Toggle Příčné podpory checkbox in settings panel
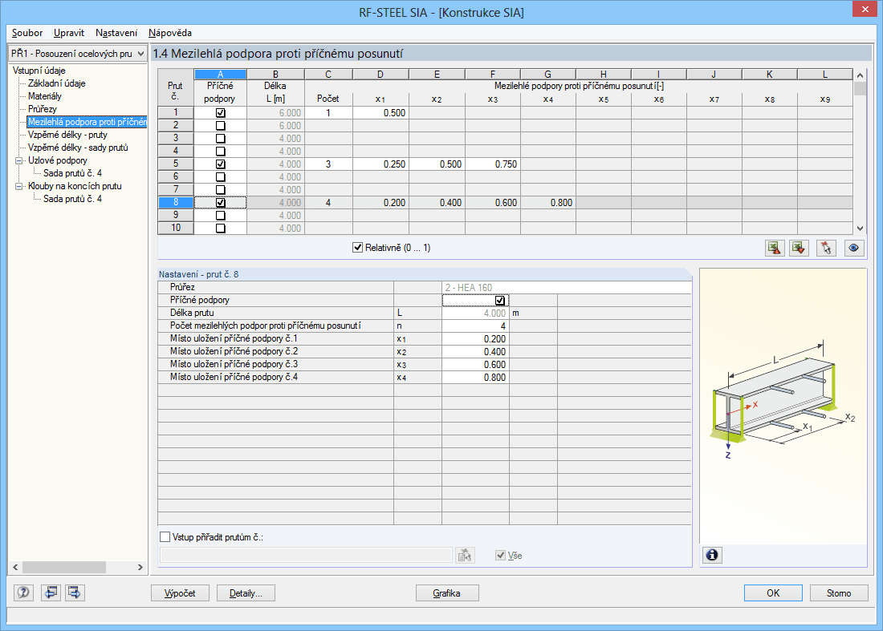This screenshot has height=631, width=883. (x=499, y=301)
